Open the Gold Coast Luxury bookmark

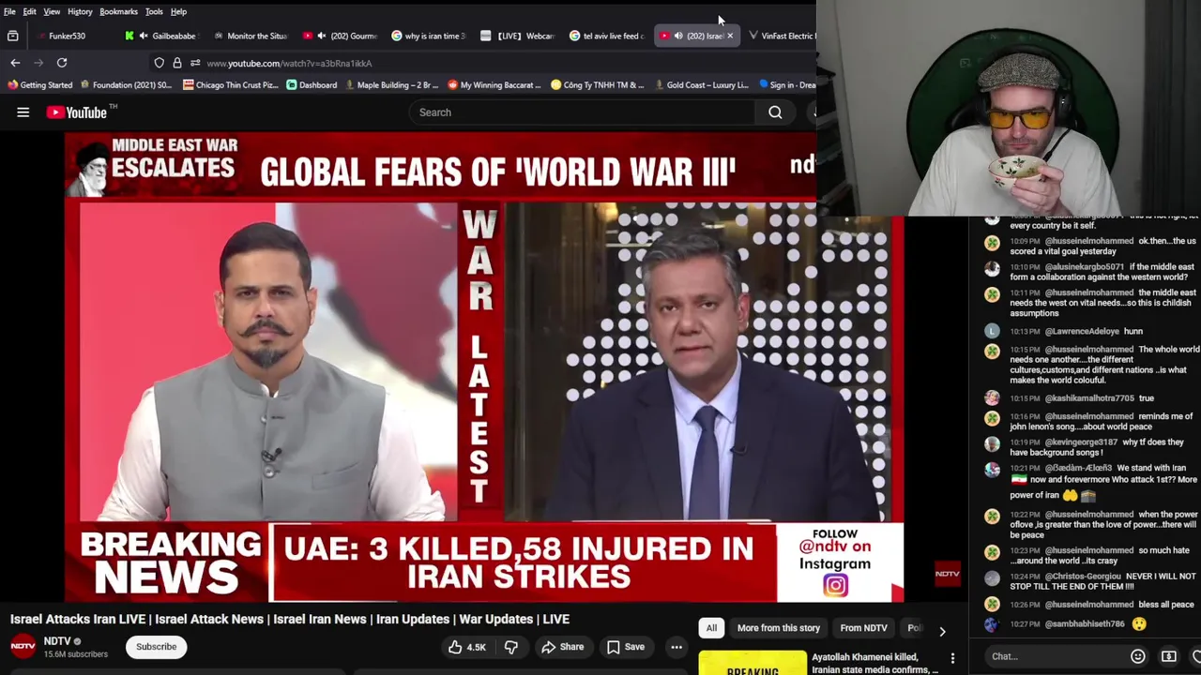(701, 85)
